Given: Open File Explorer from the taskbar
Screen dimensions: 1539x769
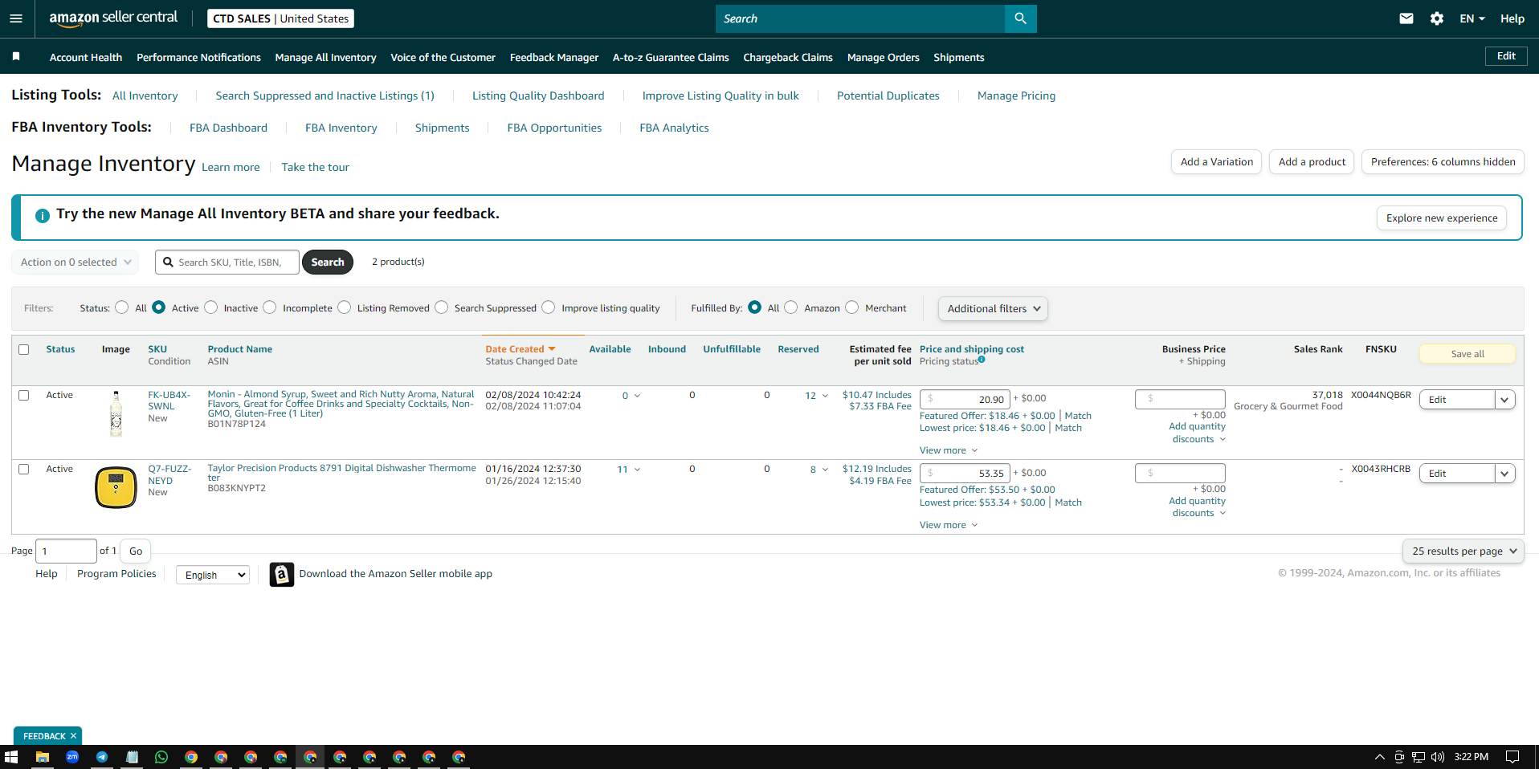Looking at the screenshot, I should 43,757.
